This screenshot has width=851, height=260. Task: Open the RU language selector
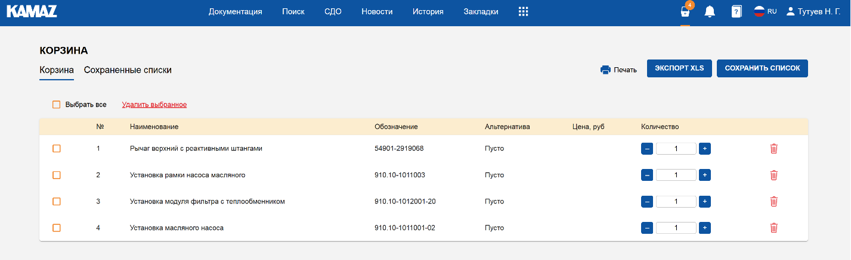coord(765,11)
